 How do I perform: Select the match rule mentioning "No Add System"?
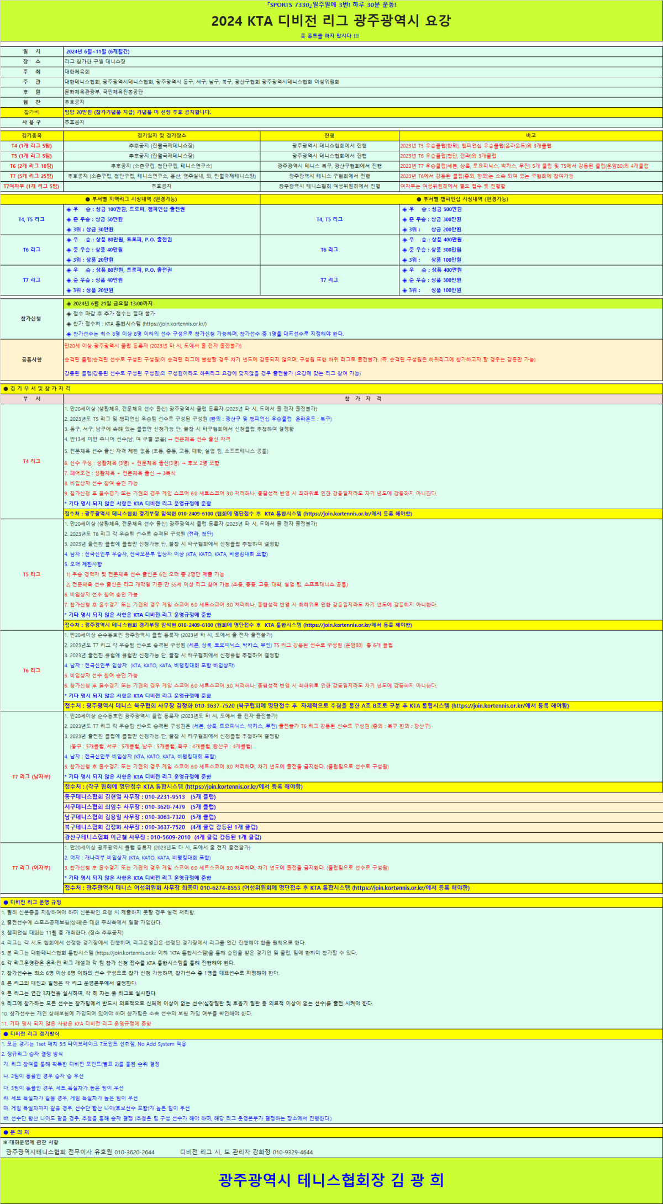click(94, 1044)
